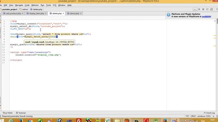Open the yellow sticky notes taskbar icon
The image size is (218, 122).
117,120
